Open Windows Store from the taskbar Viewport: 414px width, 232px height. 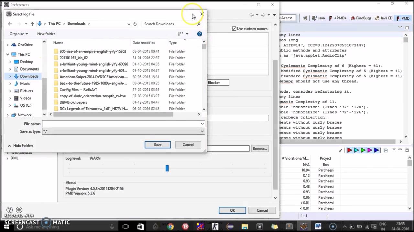point(140,227)
